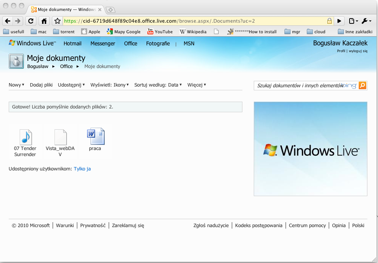The image size is (378, 263).
Task: Click the Bogusław breadcrumb link
Action: (37, 67)
